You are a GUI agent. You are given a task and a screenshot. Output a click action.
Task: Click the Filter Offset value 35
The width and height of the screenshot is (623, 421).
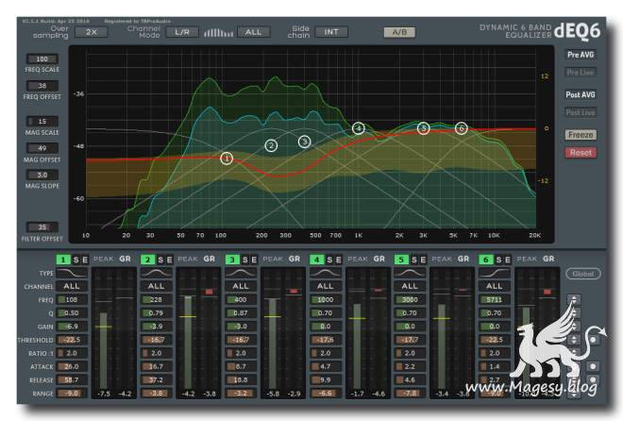42,227
